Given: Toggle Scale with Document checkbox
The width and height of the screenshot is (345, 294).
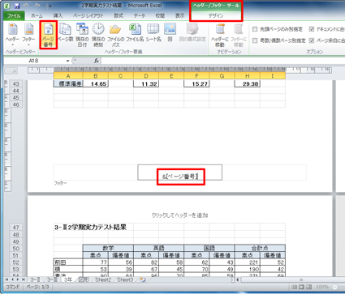Looking at the screenshot, I should pyautogui.click(x=312, y=29).
